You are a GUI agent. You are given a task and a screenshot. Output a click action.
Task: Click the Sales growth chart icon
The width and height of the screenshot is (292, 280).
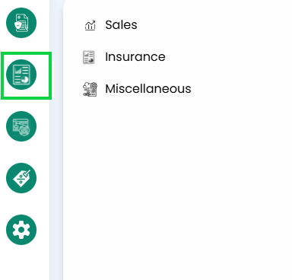click(x=90, y=25)
